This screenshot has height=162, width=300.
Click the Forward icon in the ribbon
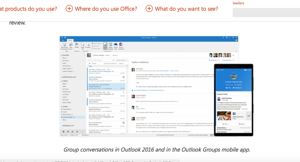[x=88, y=45]
